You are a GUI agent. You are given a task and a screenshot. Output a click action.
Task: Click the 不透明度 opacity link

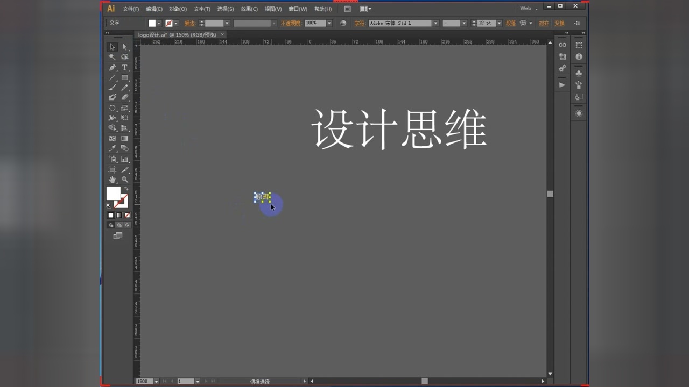291,23
